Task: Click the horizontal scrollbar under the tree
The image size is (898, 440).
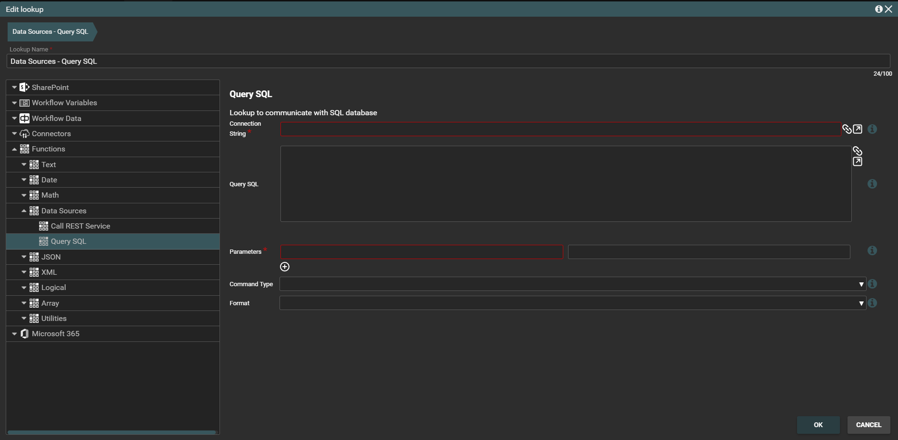Action: 112,432
